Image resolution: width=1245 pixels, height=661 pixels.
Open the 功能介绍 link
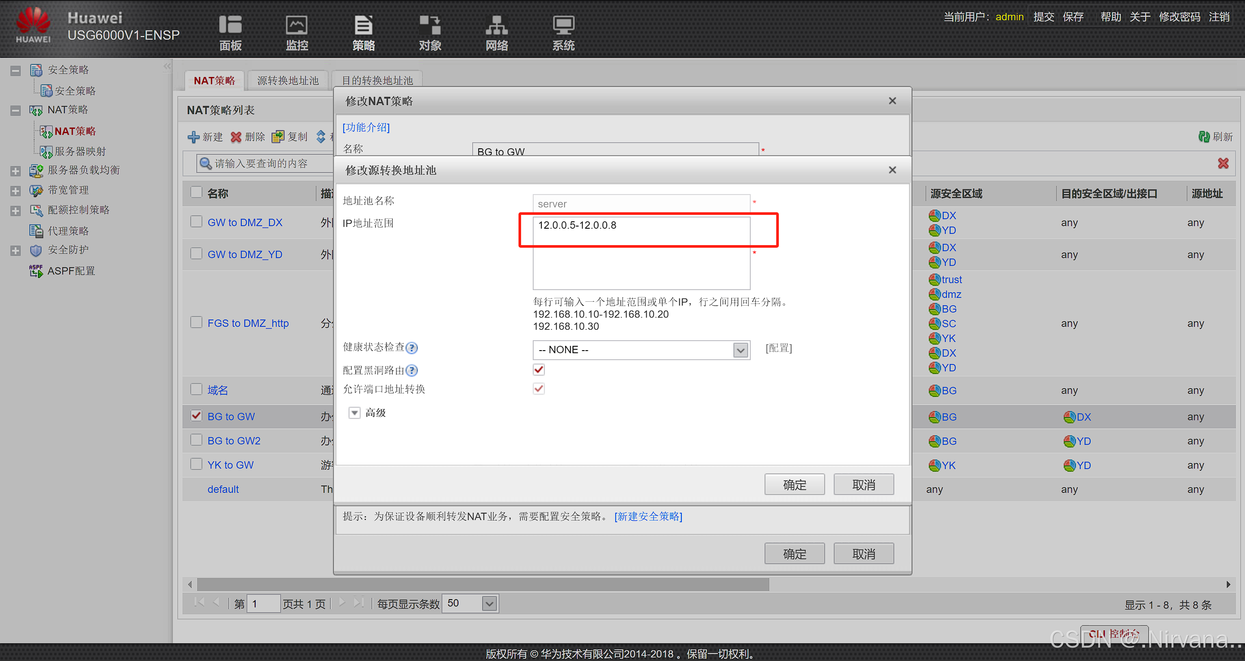366,127
